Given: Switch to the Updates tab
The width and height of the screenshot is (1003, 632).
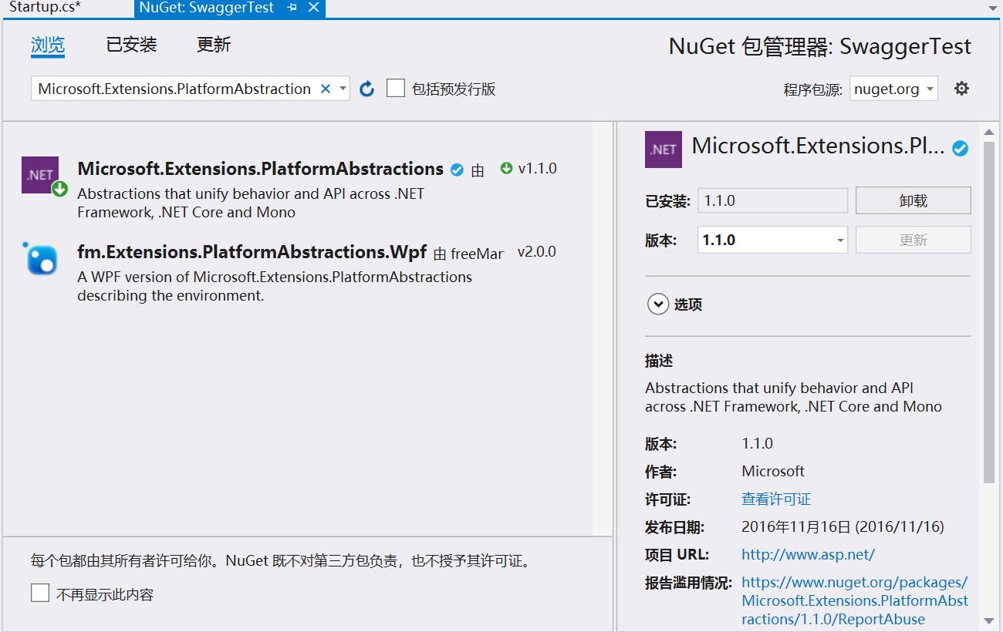Looking at the screenshot, I should click(x=214, y=45).
